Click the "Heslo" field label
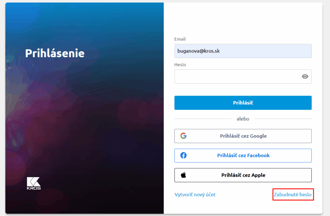Viewport: 330px width, 216px height. (x=180, y=64)
